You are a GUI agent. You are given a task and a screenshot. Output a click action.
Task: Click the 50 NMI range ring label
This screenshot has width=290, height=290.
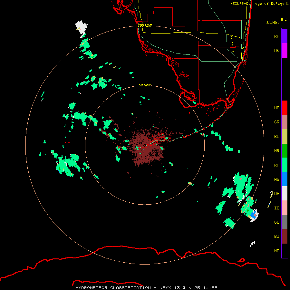pyautogui.click(x=145, y=85)
